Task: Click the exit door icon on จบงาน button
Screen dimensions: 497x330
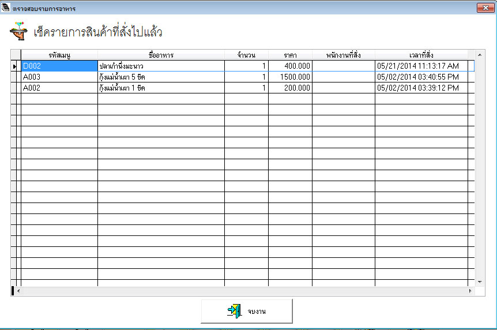Action: click(x=235, y=311)
